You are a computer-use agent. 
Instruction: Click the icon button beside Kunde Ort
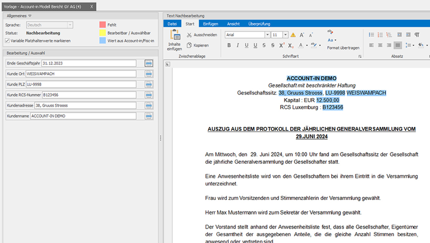tap(149, 74)
